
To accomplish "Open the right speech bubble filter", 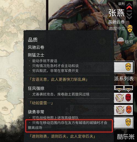I will [x=128, y=88].
